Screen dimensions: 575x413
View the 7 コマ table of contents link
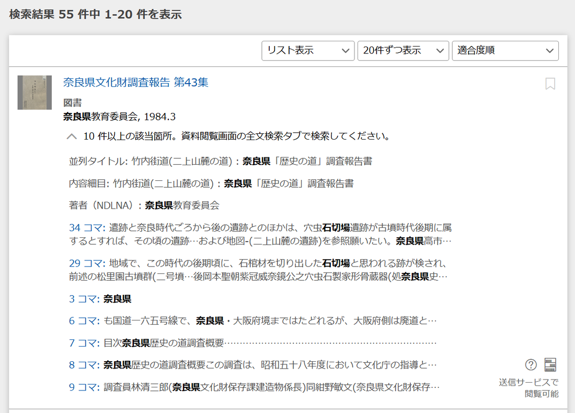tap(84, 343)
